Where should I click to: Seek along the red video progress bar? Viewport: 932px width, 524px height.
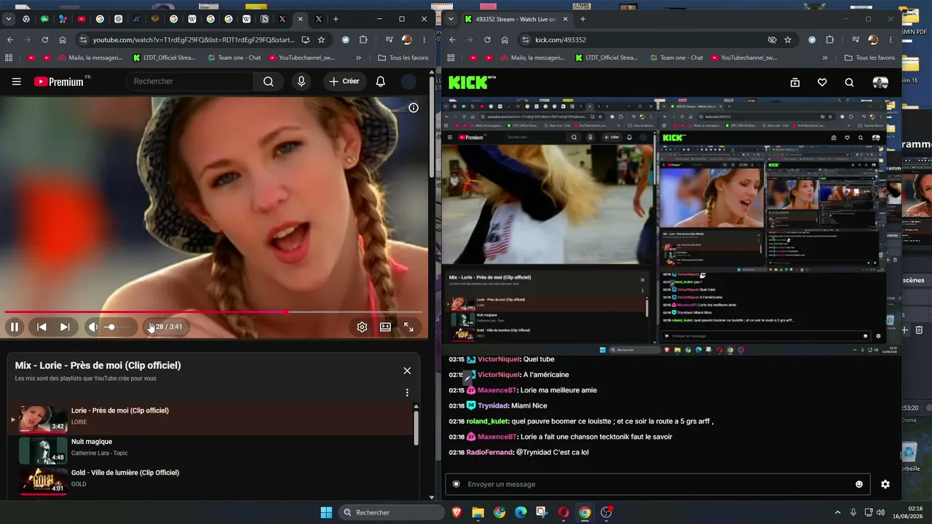click(x=213, y=312)
